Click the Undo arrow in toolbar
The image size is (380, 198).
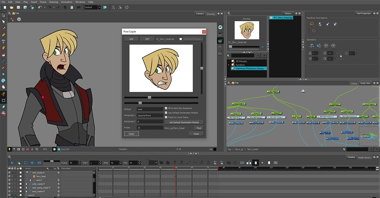40,7
